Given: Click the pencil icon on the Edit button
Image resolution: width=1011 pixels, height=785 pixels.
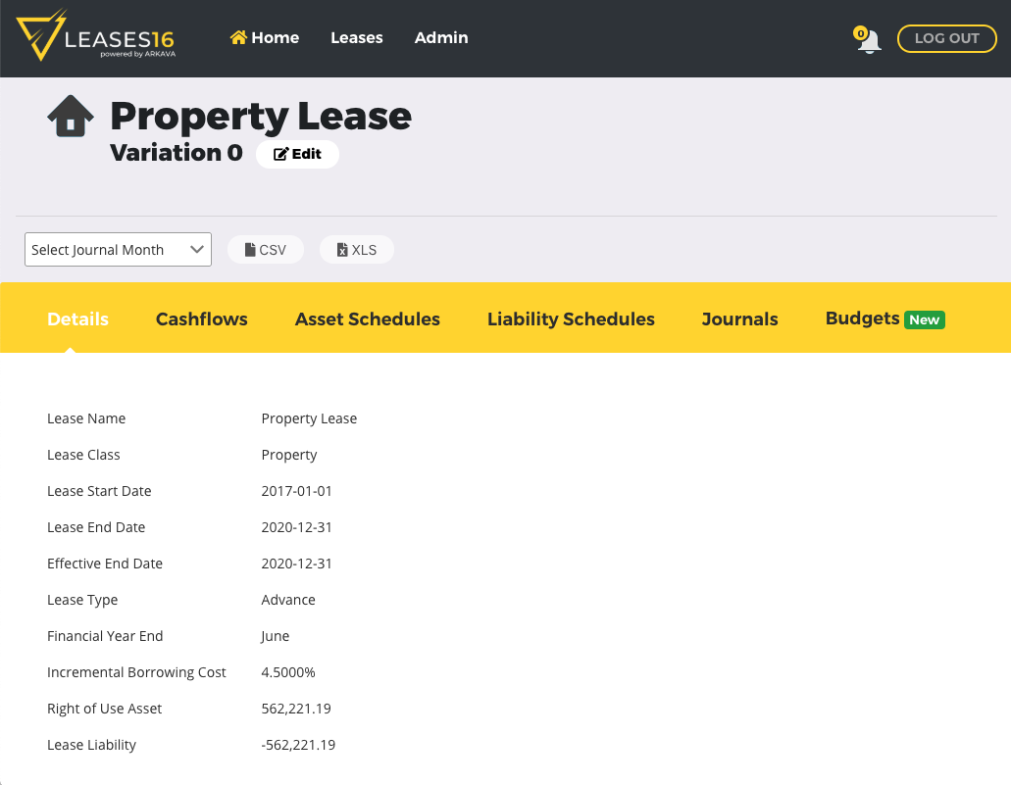Looking at the screenshot, I should pos(282,153).
